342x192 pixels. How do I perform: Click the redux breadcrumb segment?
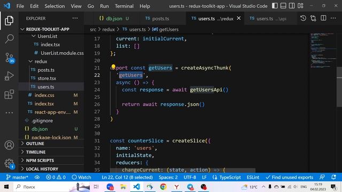[x=108, y=29]
